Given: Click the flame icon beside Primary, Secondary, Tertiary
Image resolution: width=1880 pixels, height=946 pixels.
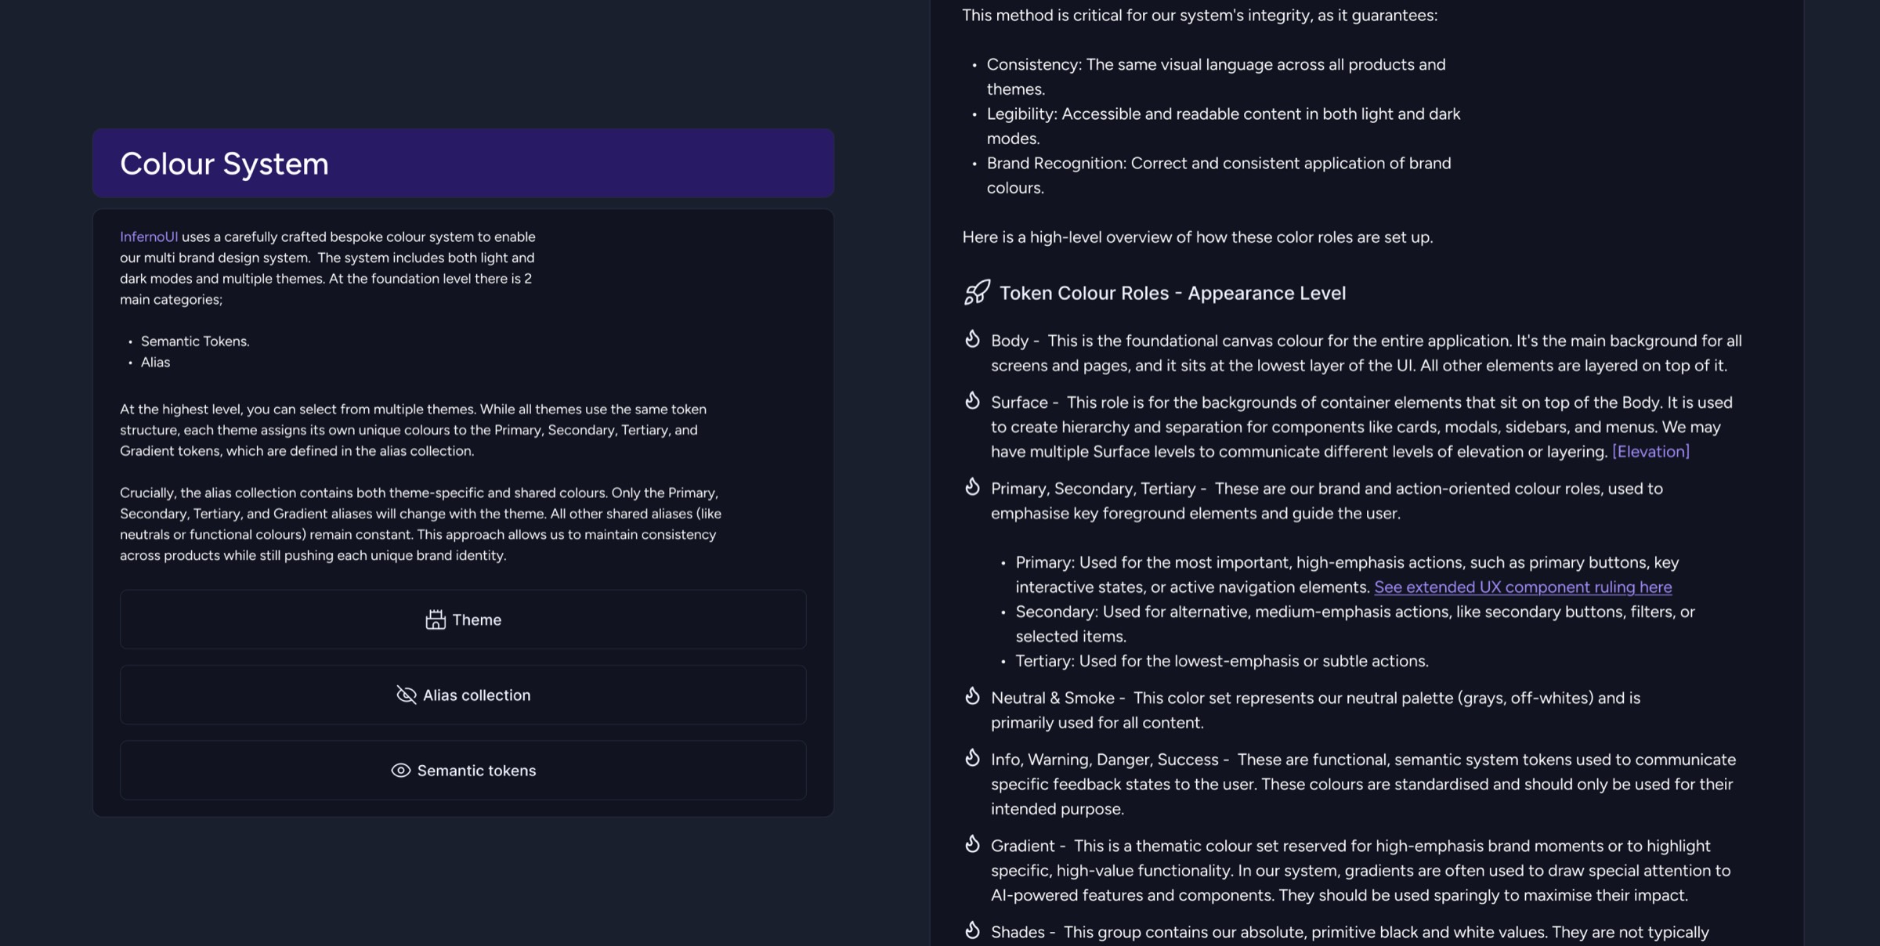Looking at the screenshot, I should tap(972, 486).
